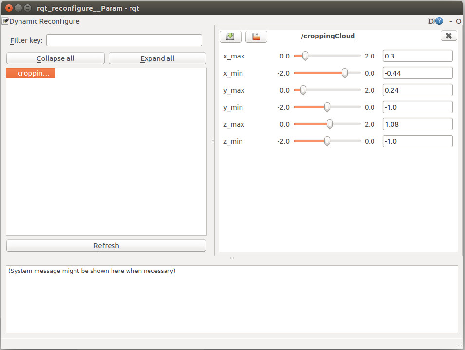Close the /croppingCloud parameter panel

click(448, 36)
